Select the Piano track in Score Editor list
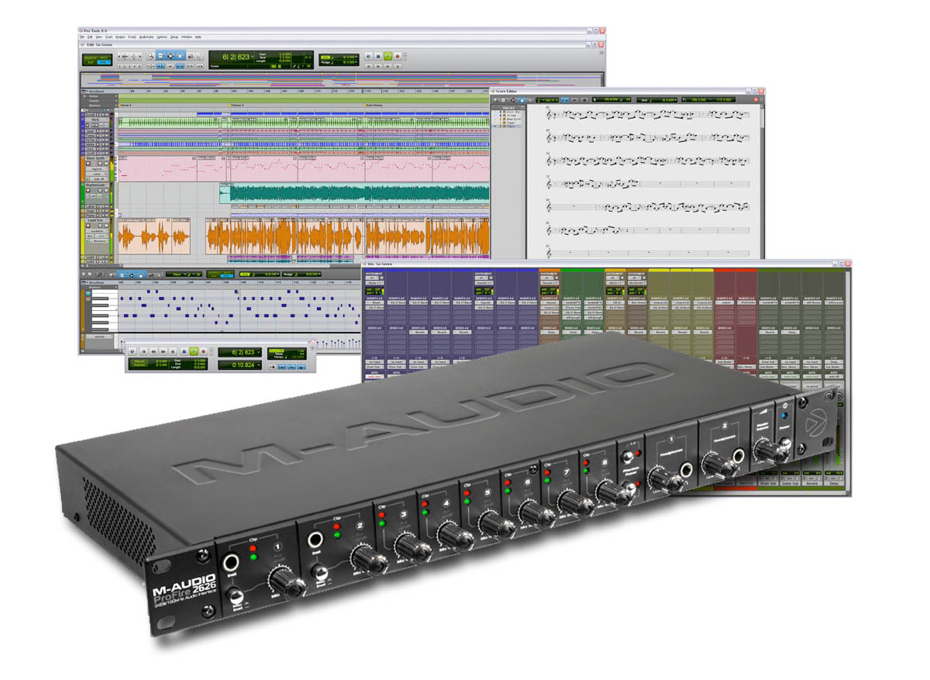 (511, 126)
